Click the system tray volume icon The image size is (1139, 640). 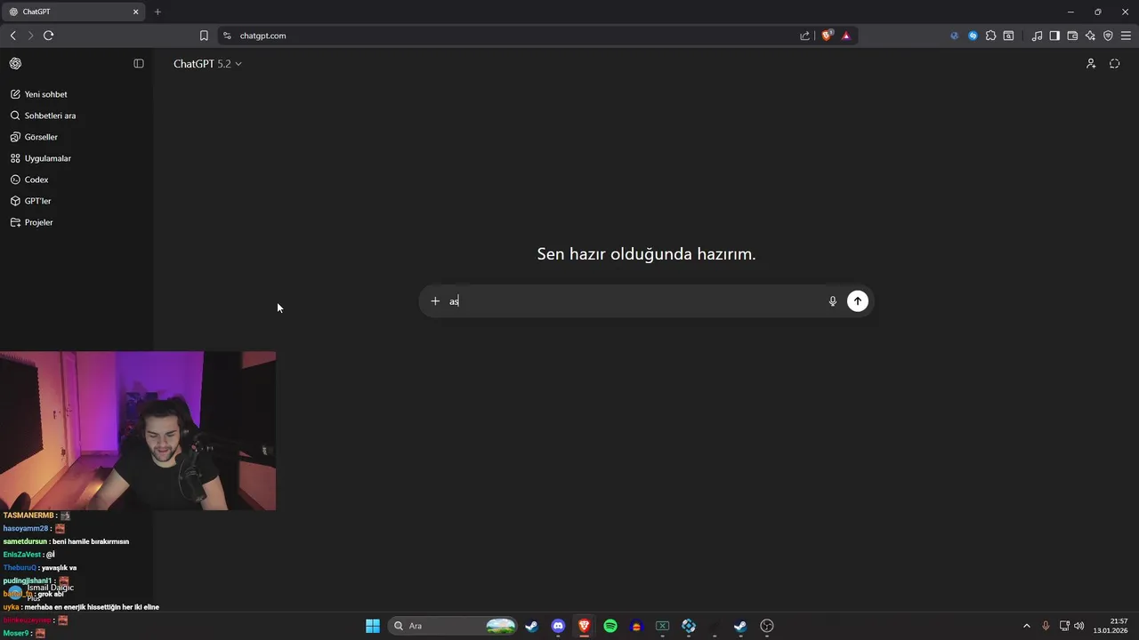tap(1079, 626)
